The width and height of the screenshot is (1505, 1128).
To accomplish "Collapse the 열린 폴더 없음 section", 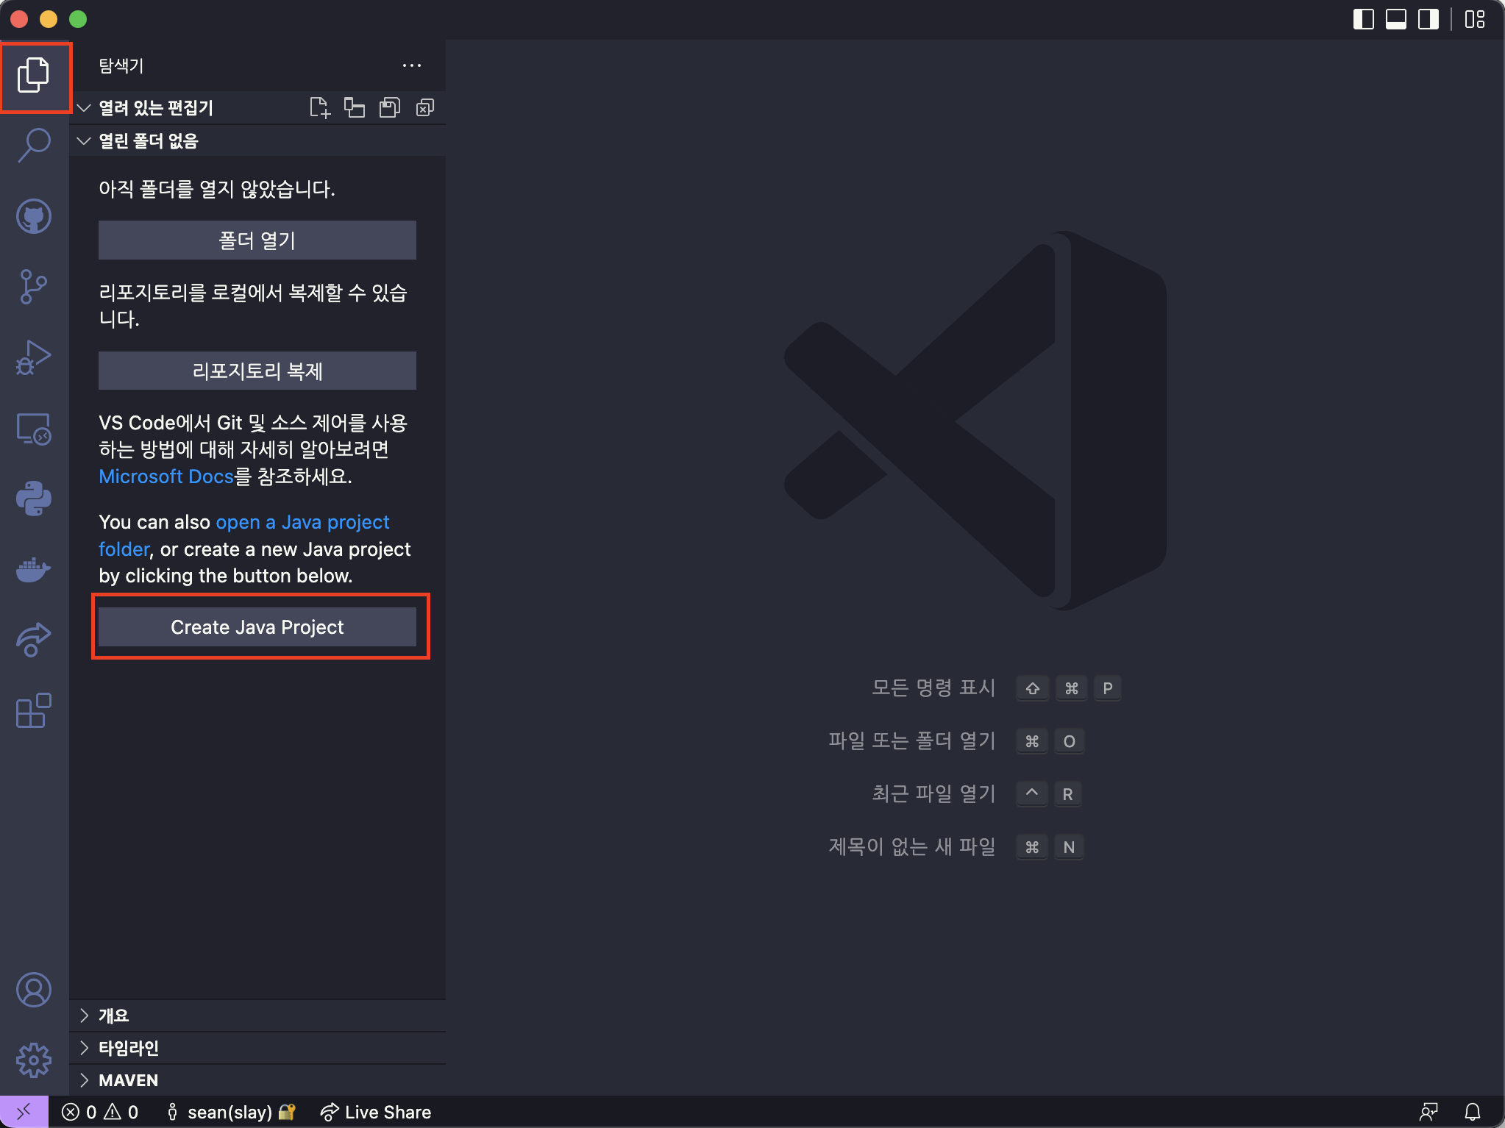I will [147, 140].
